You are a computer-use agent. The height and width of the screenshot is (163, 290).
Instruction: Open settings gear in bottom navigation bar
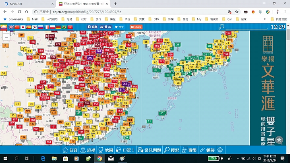[220, 150]
